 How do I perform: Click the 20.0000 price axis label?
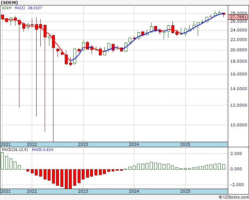click(239, 50)
